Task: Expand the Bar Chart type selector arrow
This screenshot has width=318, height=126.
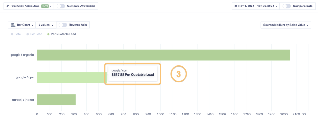Action: [x=32, y=25]
